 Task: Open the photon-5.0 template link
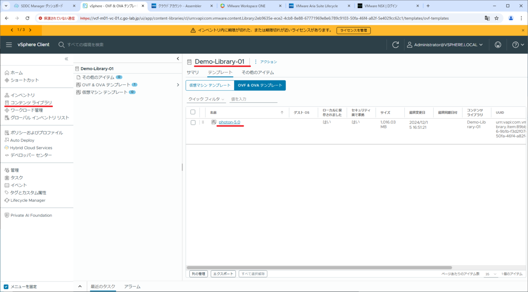[x=229, y=122]
